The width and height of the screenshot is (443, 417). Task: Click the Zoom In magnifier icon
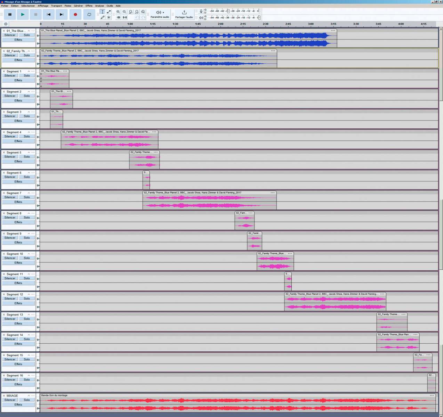118,11
